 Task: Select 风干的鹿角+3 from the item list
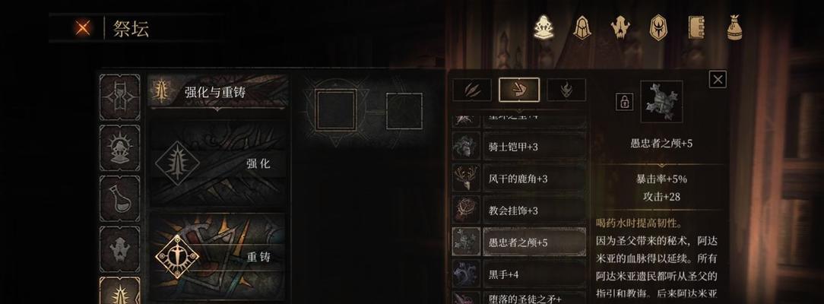(519, 179)
